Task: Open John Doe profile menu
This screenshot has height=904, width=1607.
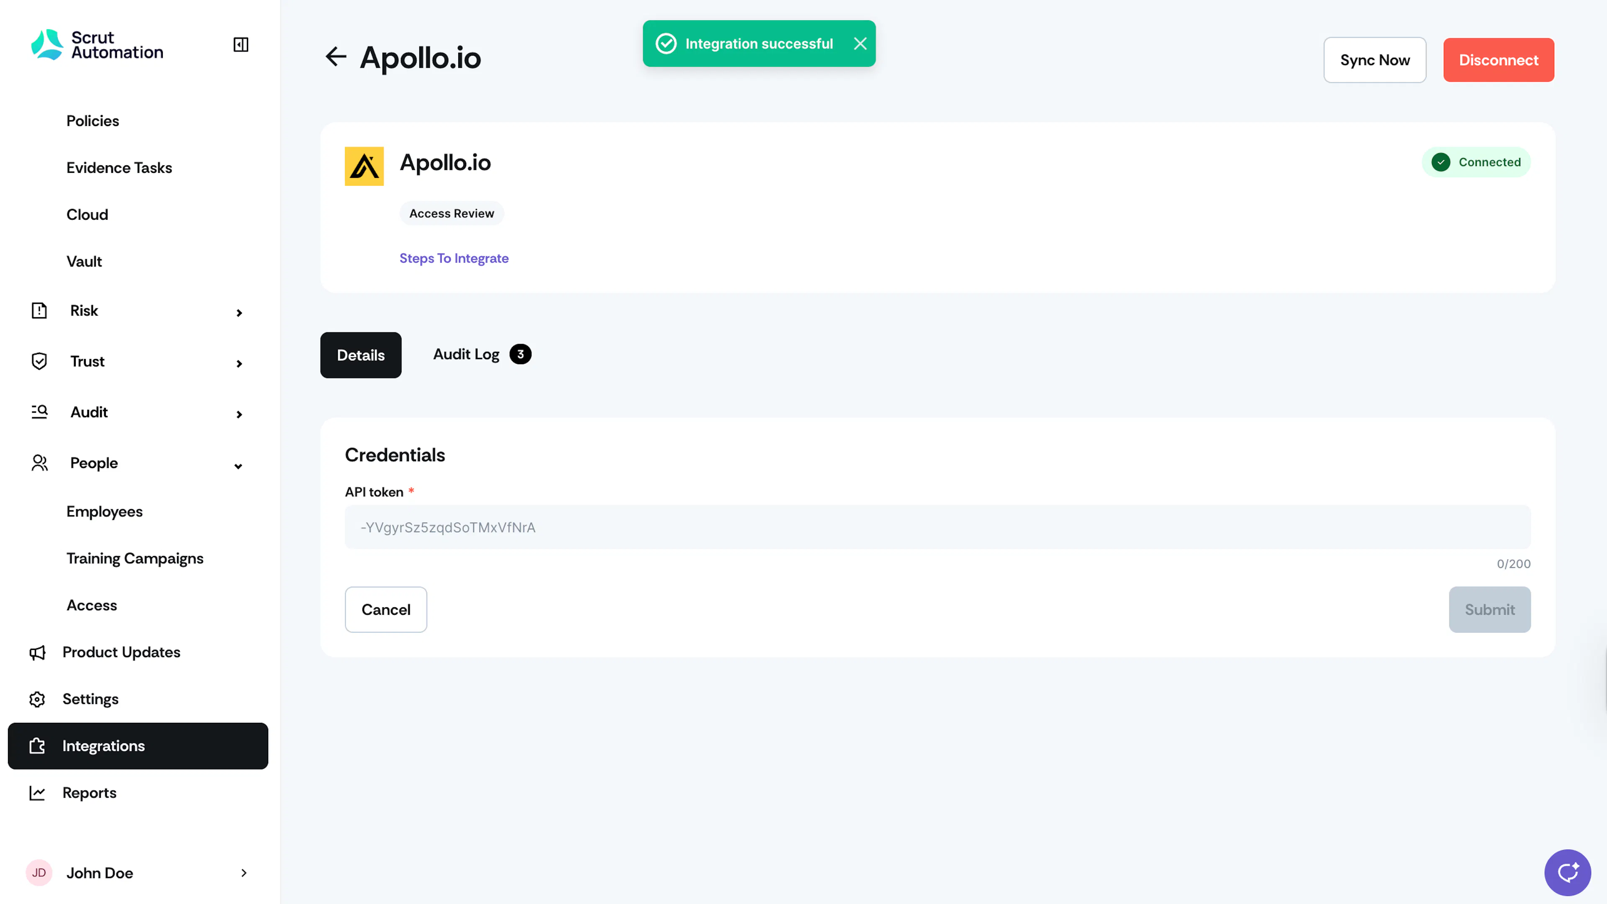Action: click(137, 873)
